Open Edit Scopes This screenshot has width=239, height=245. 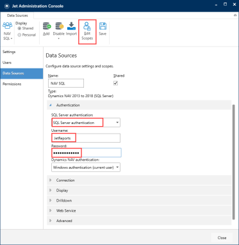click(x=87, y=31)
